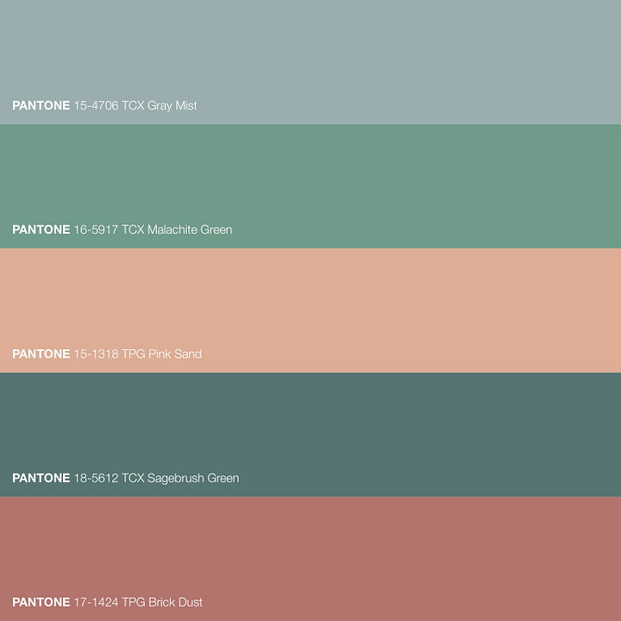Click the label '16-5917 TCX Malachite Green'
This screenshot has width=621, height=621.
point(153,229)
